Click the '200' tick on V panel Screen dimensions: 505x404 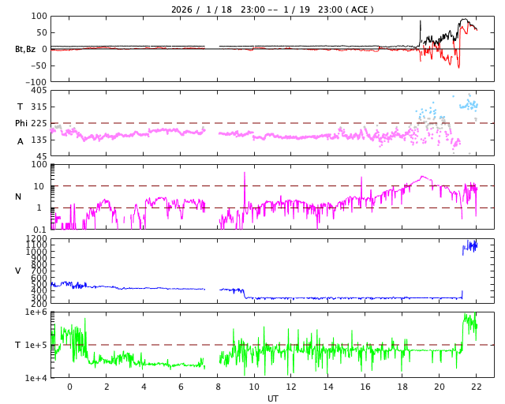coord(39,304)
